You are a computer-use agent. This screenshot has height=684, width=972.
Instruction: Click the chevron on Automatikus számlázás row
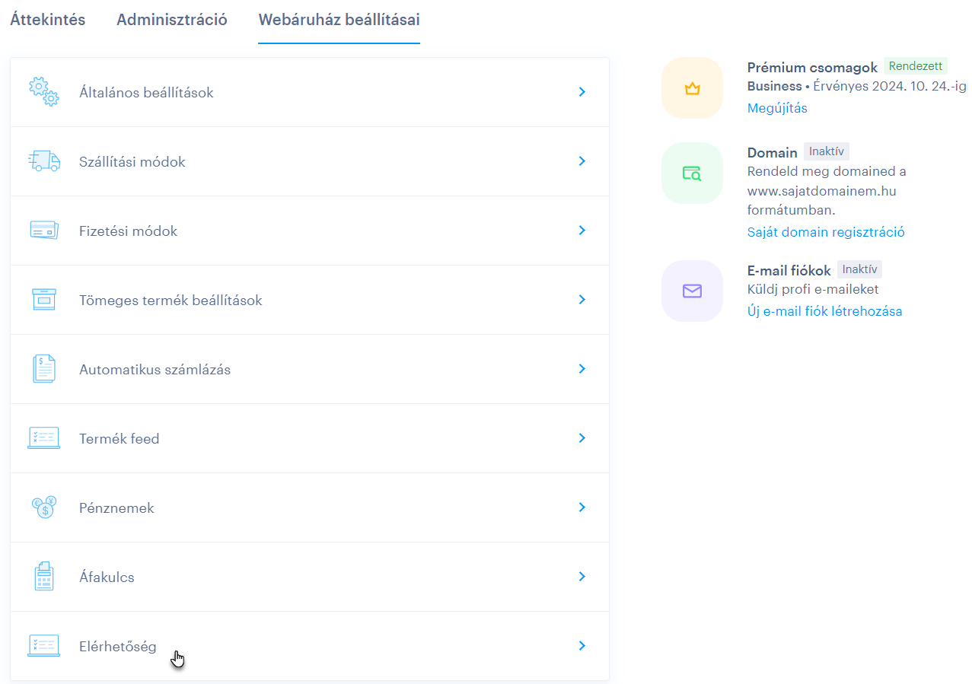tap(582, 369)
